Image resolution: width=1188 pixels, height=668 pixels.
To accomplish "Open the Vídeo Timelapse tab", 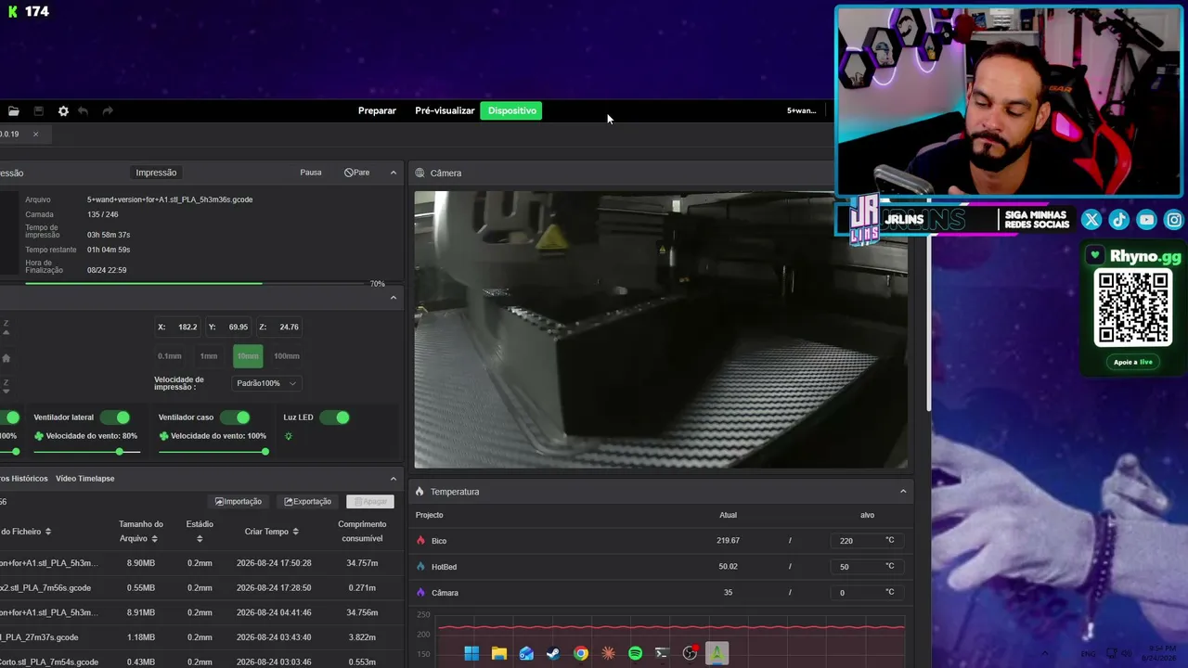I will pos(85,479).
